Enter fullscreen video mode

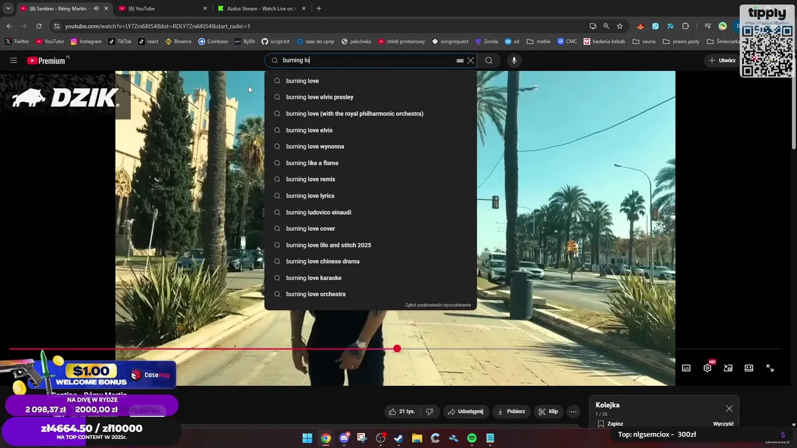[770, 368]
